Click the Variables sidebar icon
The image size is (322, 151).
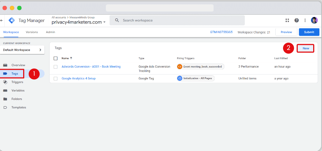6,90
